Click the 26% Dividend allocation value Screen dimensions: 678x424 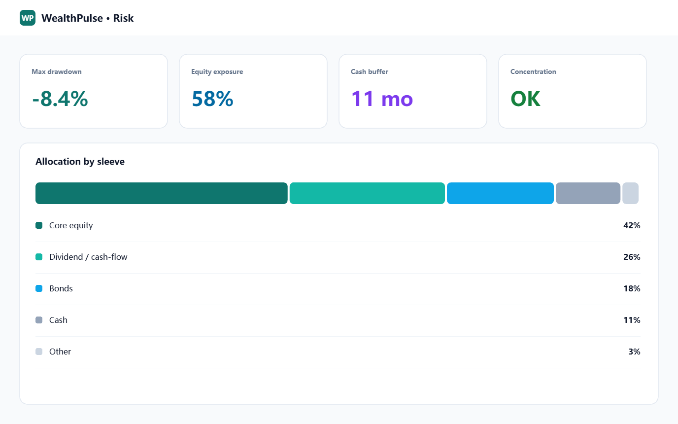pos(632,257)
